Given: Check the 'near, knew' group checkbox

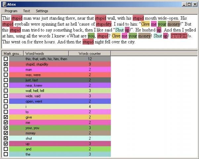Looking at the screenshot, I should coord(6,85).
